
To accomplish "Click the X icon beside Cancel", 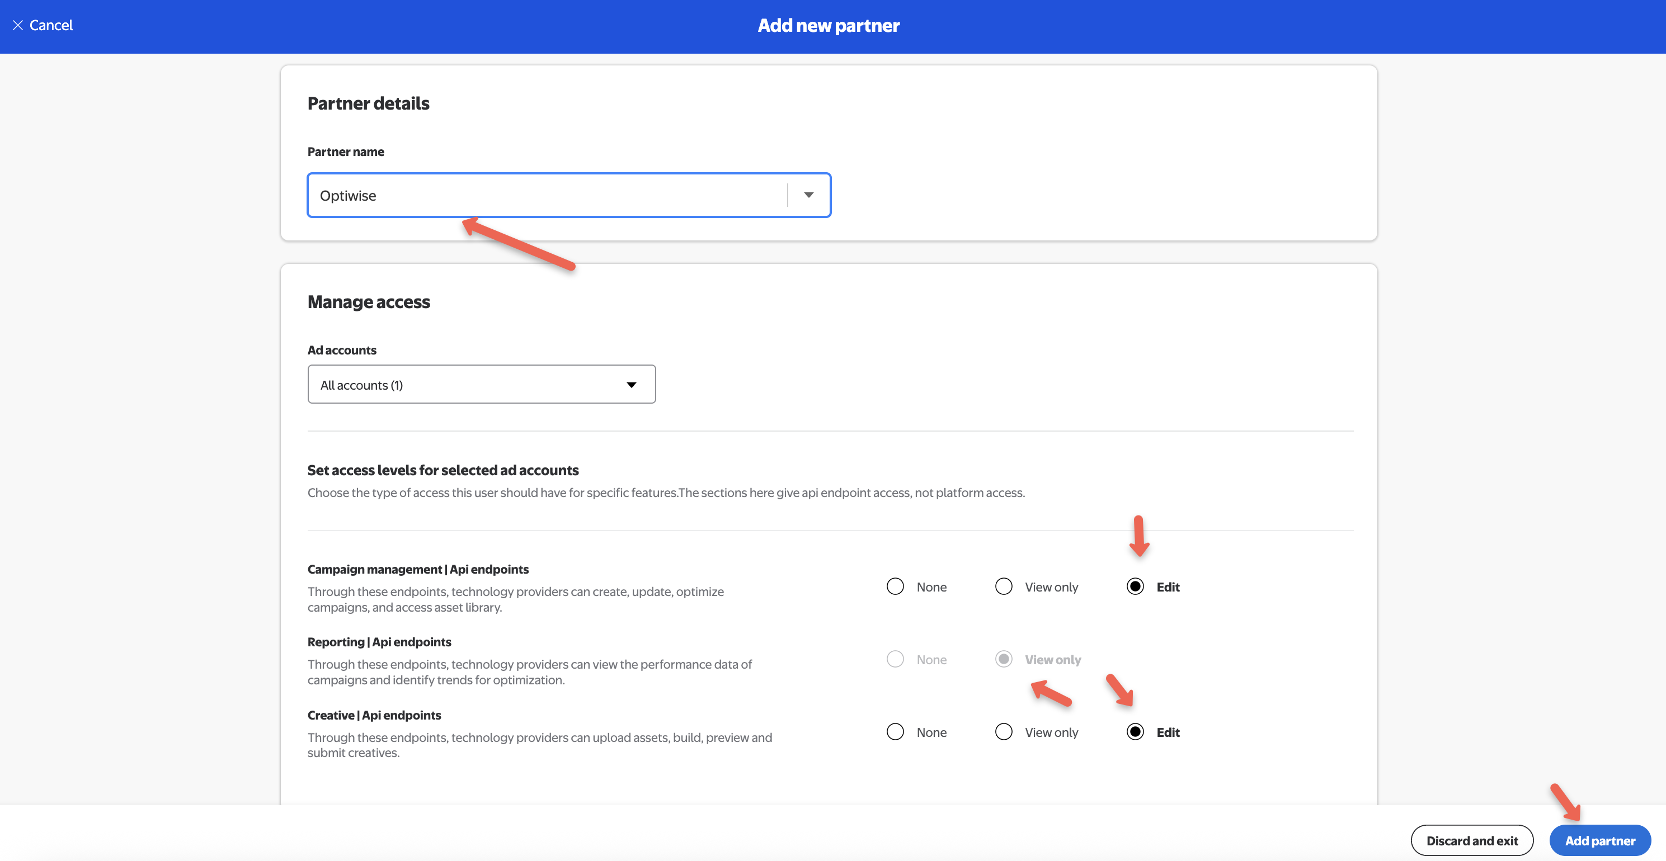I will click(18, 25).
